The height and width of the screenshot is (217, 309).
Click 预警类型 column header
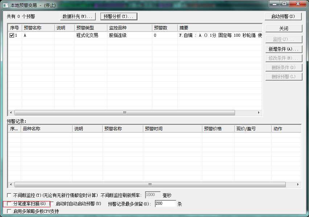pyautogui.click(x=91, y=28)
